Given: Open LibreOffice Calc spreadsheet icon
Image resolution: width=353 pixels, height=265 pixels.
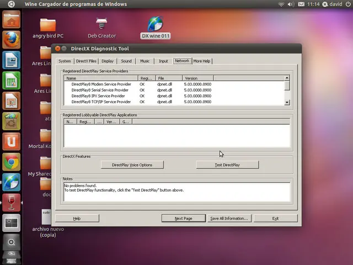Looking at the screenshot, I should [x=11, y=81].
